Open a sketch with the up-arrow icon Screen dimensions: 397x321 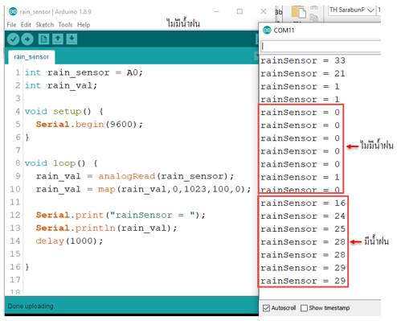57,39
